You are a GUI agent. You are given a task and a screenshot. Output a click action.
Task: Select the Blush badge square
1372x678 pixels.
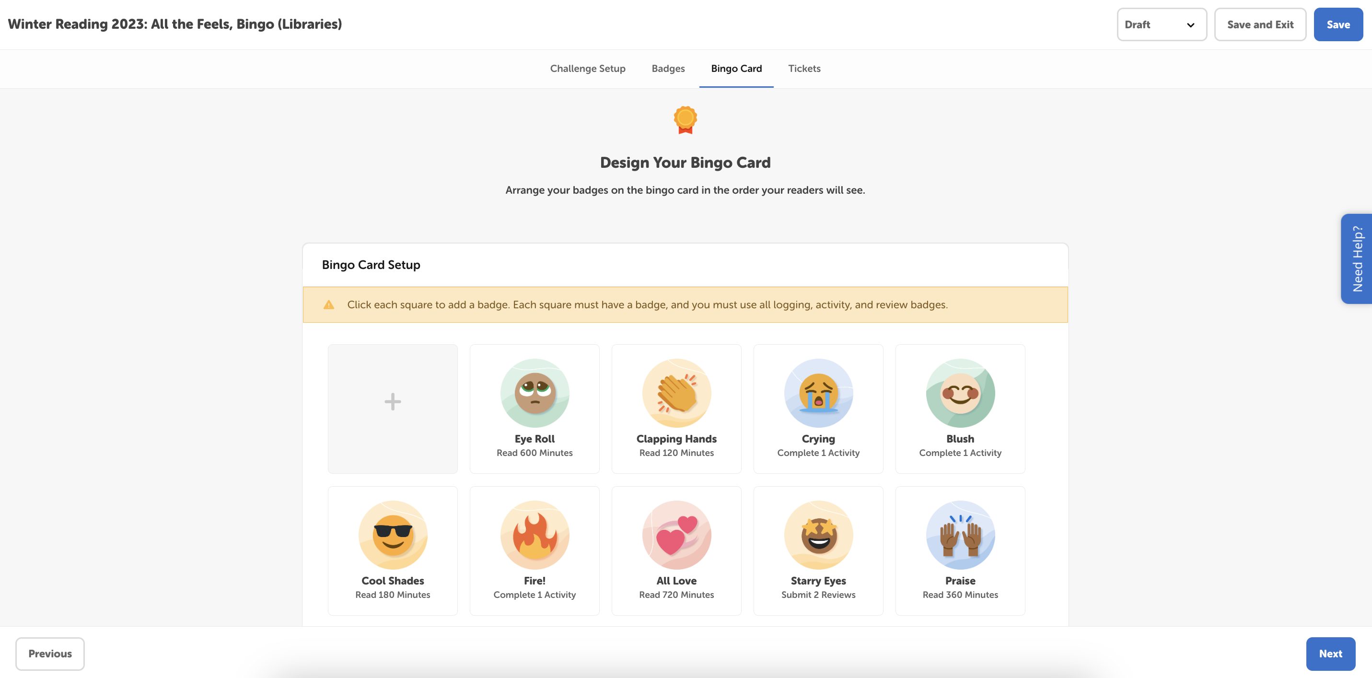point(960,409)
